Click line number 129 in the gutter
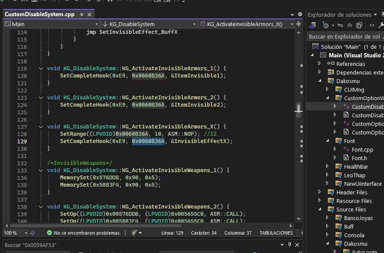 [22, 141]
